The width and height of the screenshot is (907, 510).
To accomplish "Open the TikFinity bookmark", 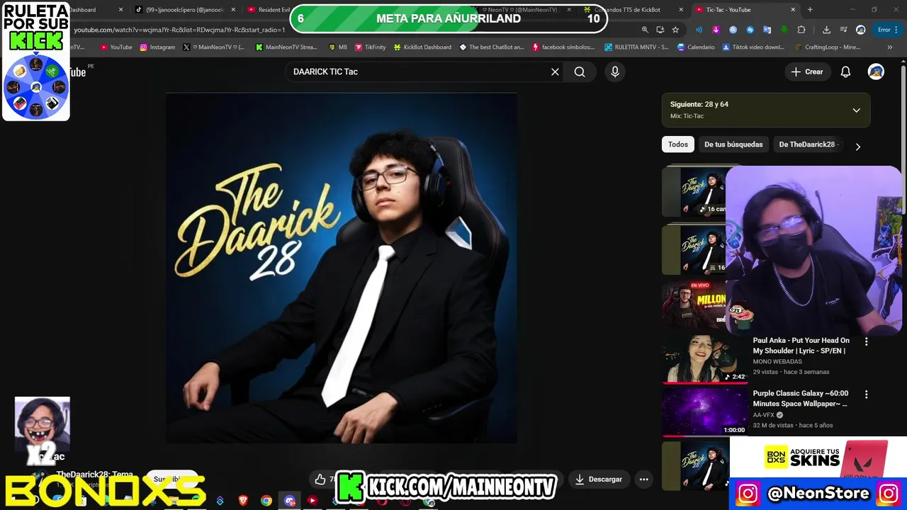I will tap(370, 47).
